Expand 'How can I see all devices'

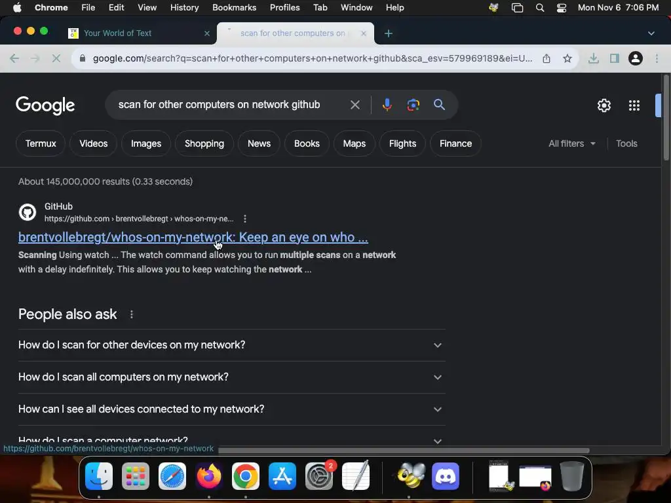coord(231,409)
